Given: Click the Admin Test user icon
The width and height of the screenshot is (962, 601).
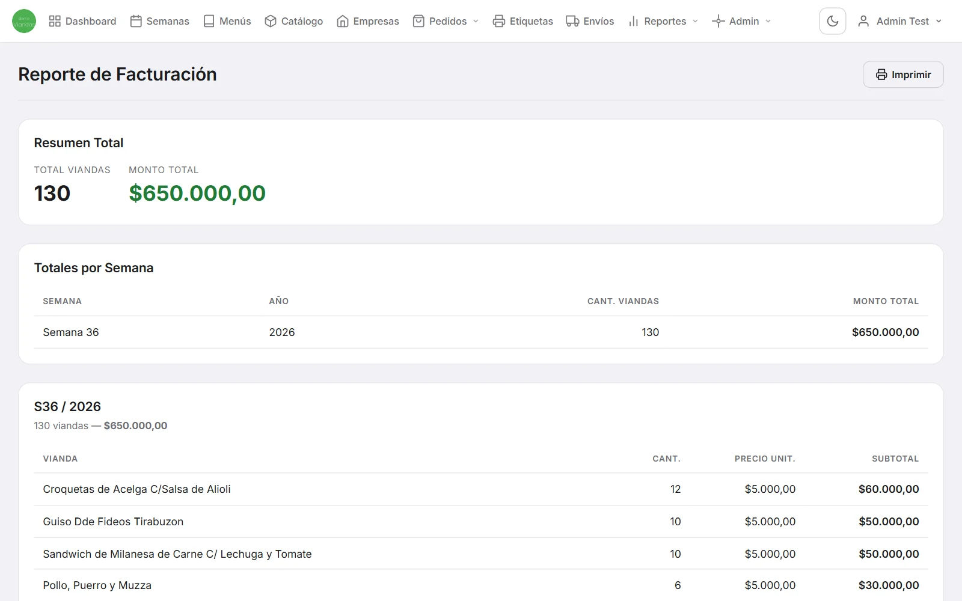Looking at the screenshot, I should point(863,21).
